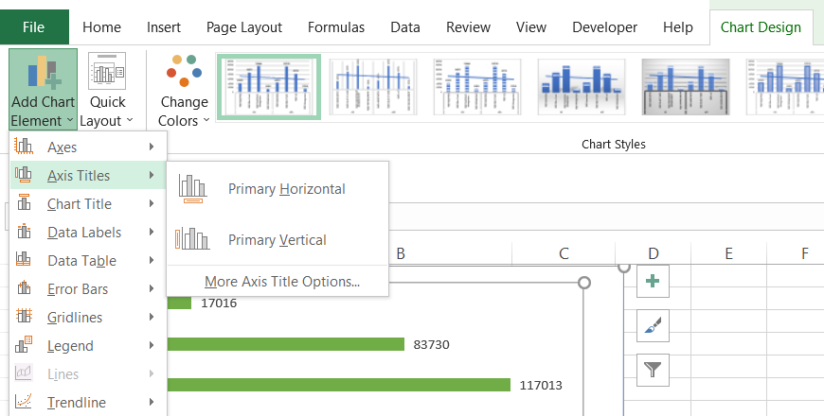Switch to the Page Layout tab
The height and width of the screenshot is (416, 824).
(243, 27)
